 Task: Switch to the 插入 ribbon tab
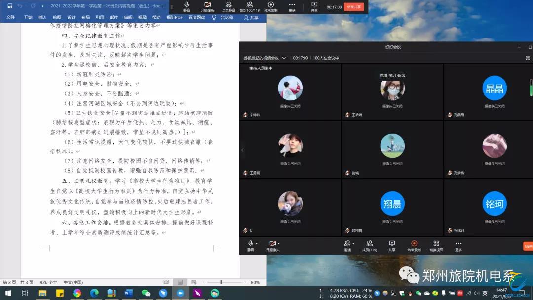click(x=42, y=17)
